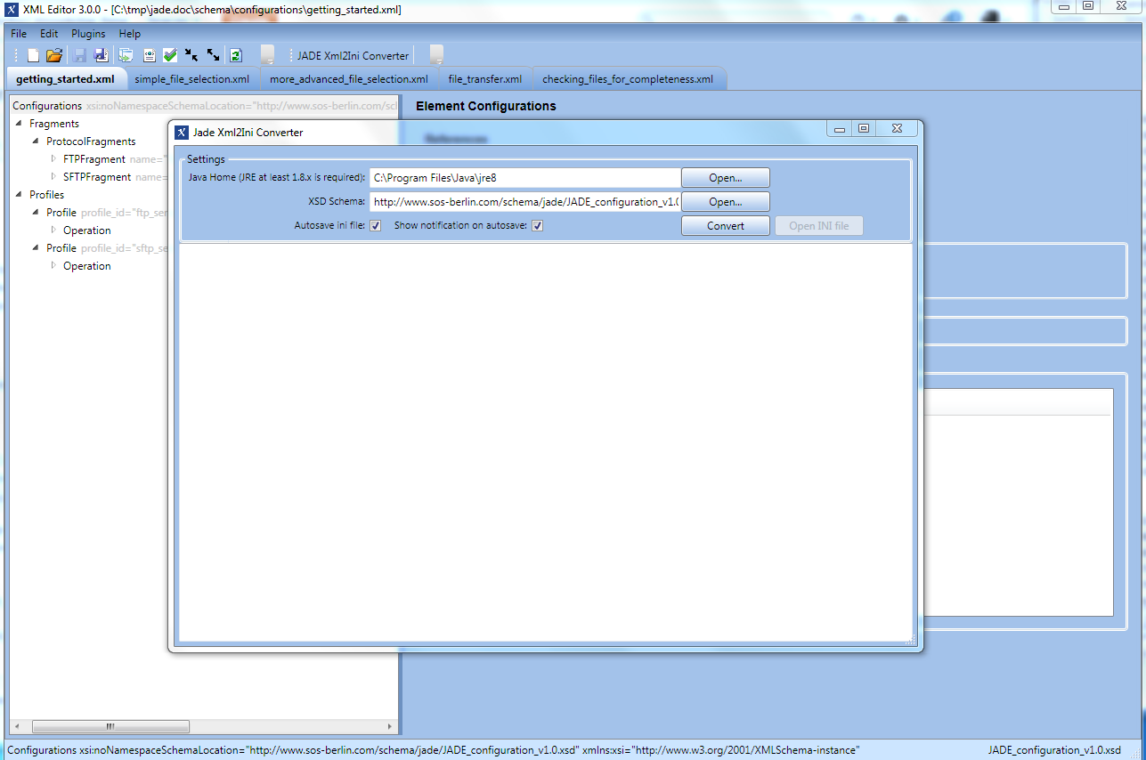Click the Open INI file button
This screenshot has height=760, width=1146.
819,226
